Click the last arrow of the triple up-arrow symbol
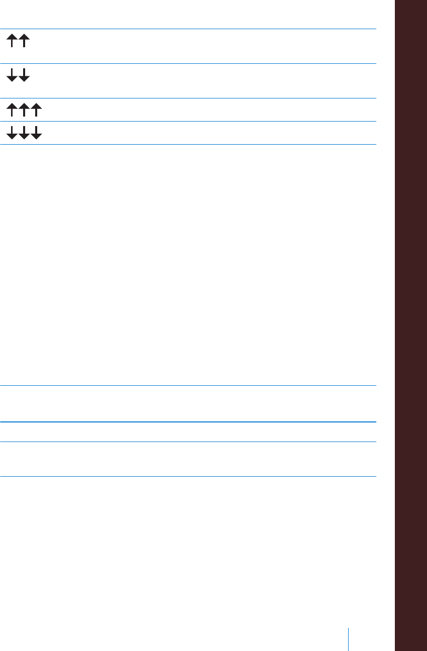 tap(37, 110)
